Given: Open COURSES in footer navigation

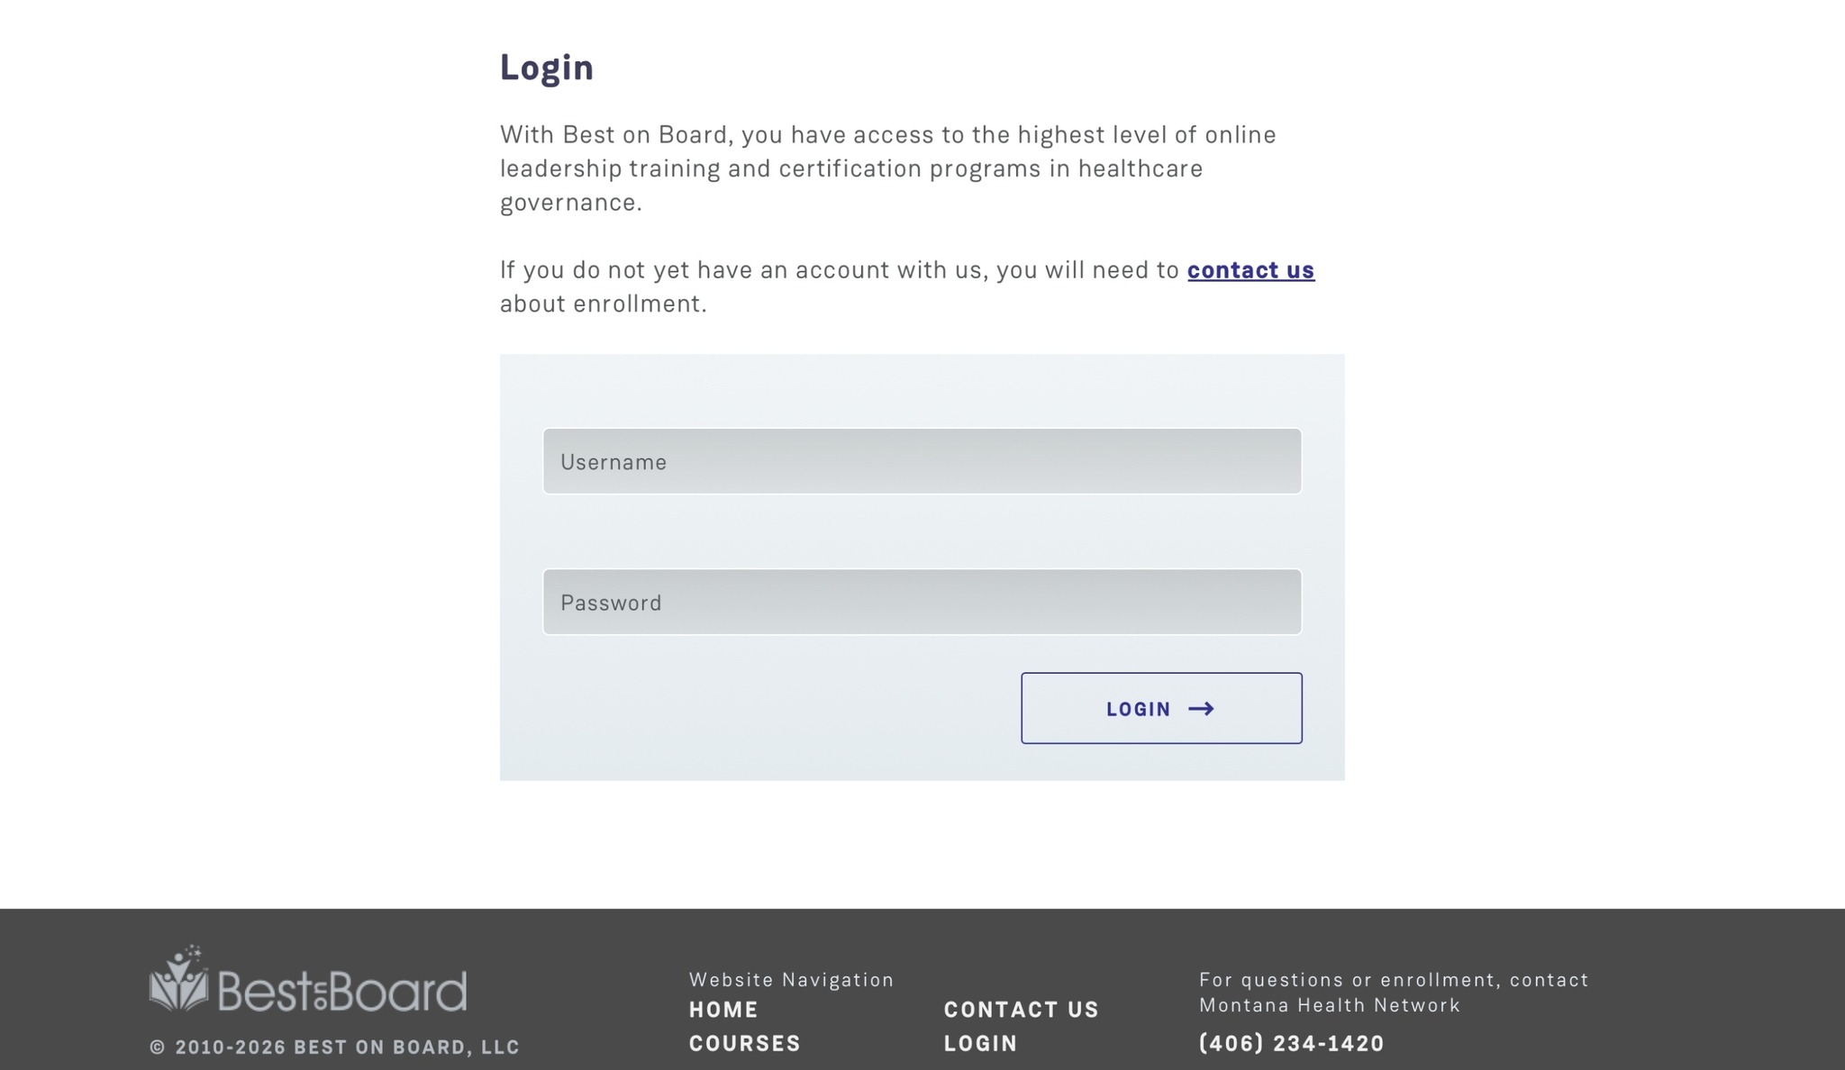Looking at the screenshot, I should [745, 1043].
